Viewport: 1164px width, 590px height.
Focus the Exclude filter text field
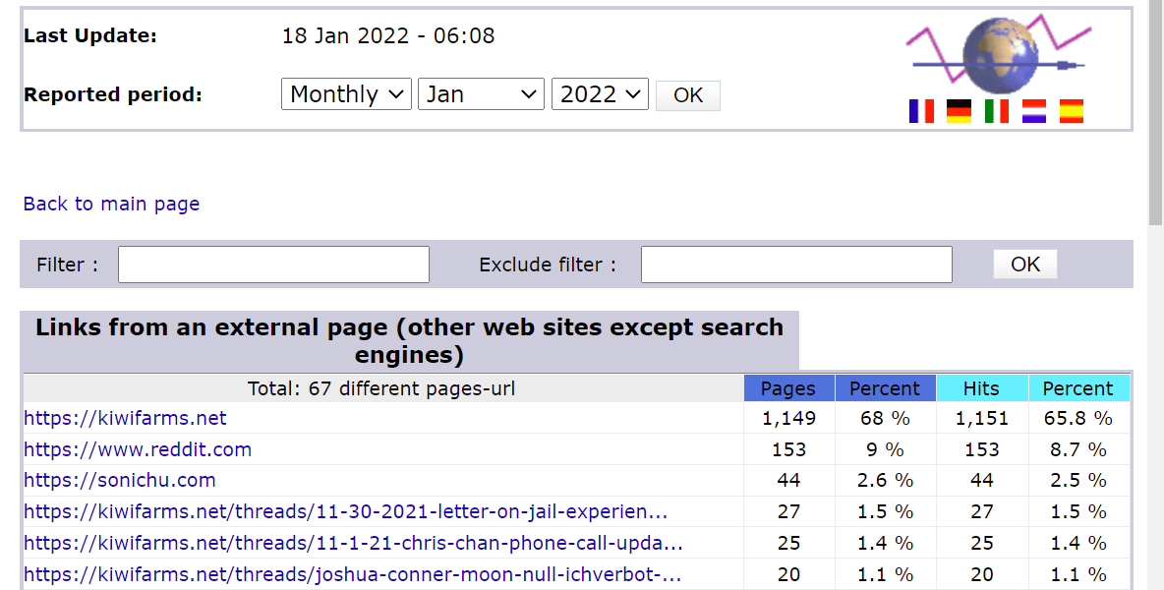click(796, 265)
